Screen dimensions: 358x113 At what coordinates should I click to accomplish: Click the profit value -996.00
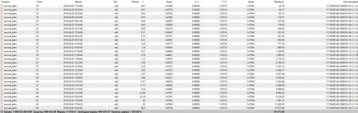(x=280, y=47)
